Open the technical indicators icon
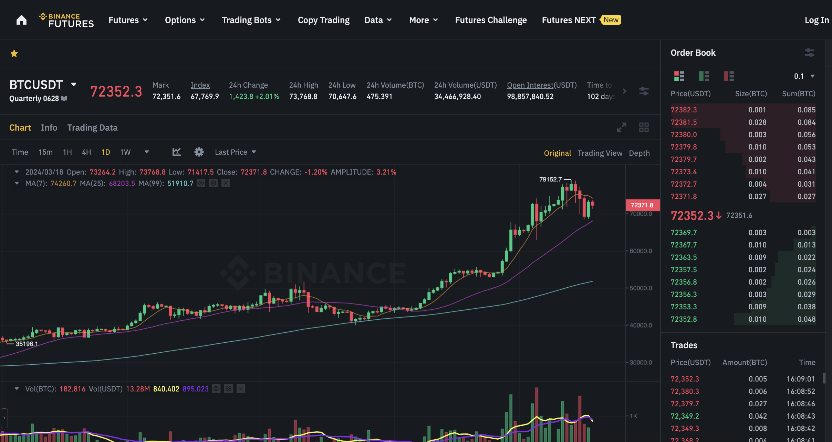 coord(177,152)
